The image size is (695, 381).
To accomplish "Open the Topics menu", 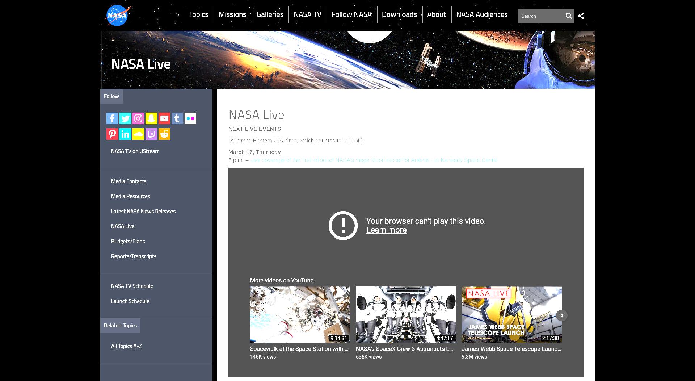I will pyautogui.click(x=198, y=14).
